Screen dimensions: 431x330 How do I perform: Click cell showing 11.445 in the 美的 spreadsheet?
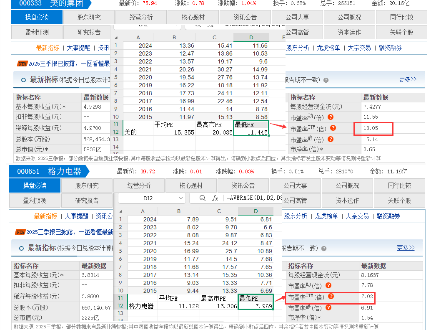point(251,132)
